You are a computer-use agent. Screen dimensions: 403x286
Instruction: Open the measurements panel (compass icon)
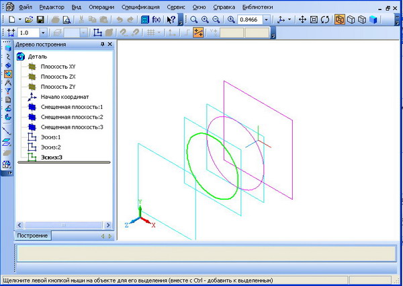[x=8, y=83]
